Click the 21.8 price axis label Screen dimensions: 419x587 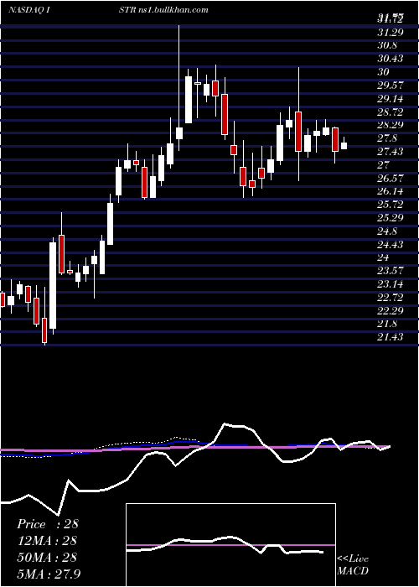(388, 324)
